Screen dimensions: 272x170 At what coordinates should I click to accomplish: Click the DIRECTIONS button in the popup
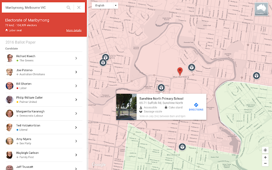click(196, 107)
